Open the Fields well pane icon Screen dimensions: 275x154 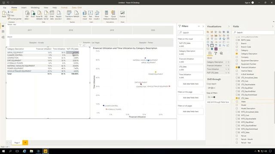(x=210, y=53)
